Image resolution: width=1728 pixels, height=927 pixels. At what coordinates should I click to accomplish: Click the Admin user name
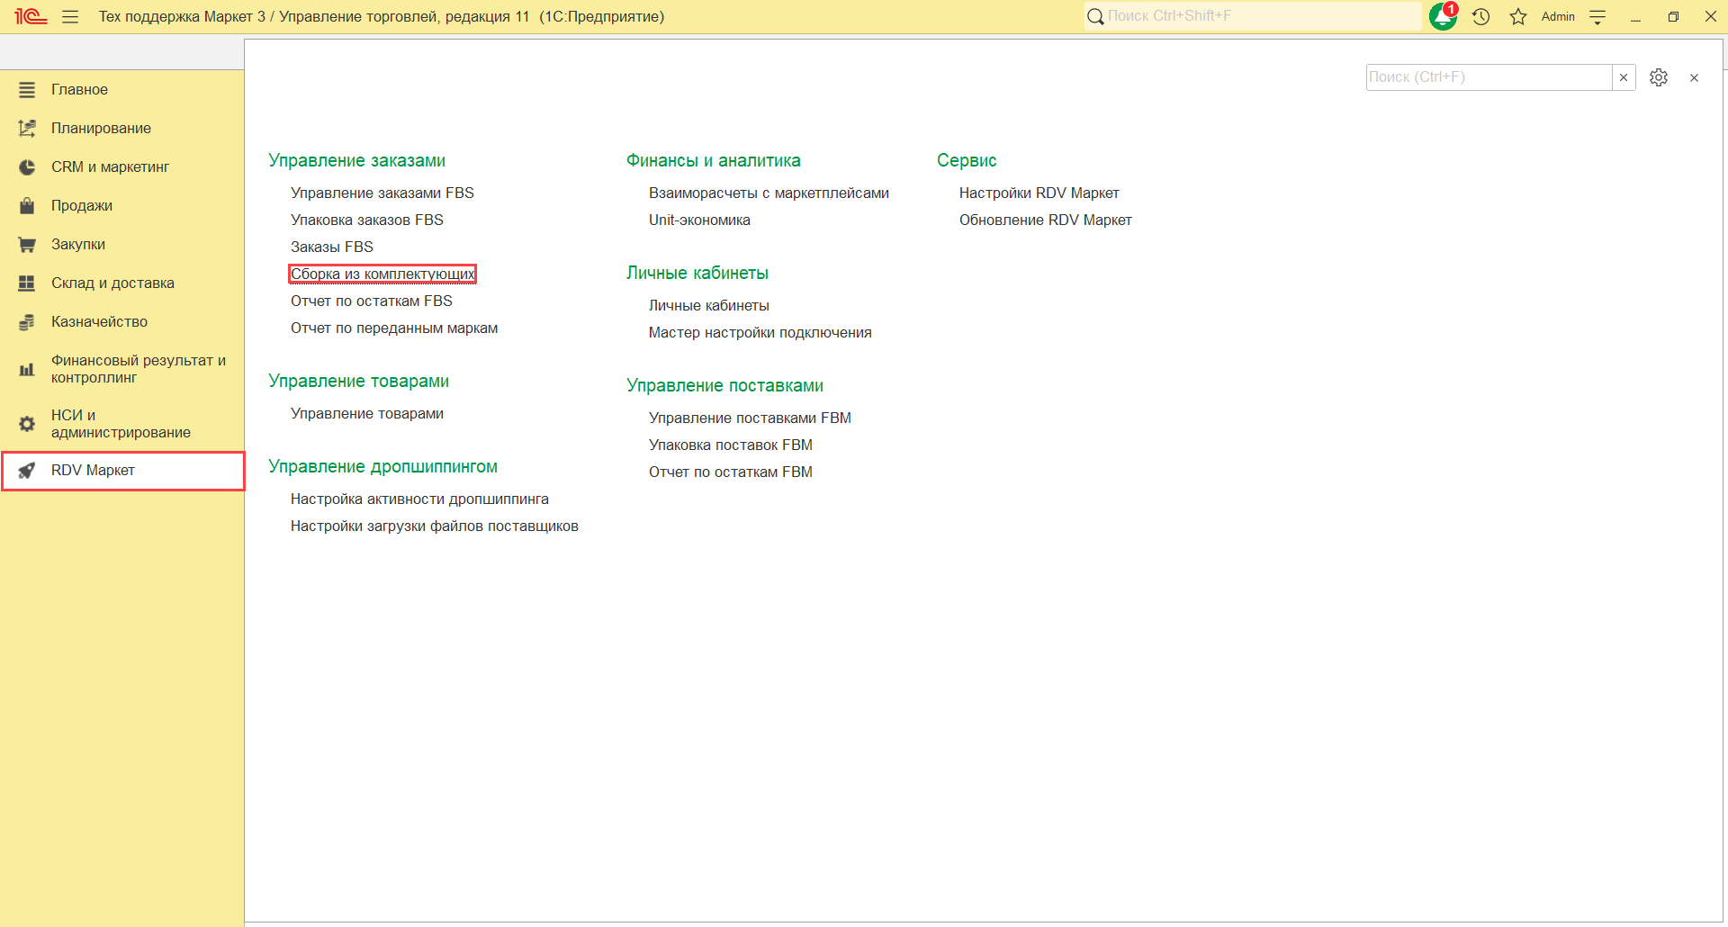click(x=1558, y=17)
